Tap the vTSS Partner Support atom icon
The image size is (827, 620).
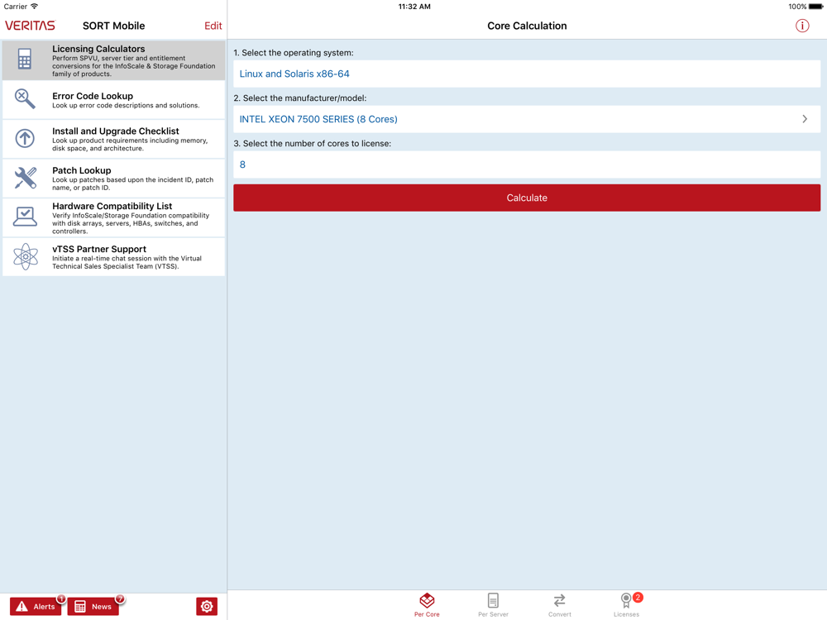point(26,257)
